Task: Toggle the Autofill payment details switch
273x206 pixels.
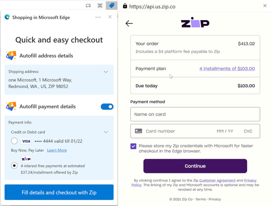Action: point(107,107)
